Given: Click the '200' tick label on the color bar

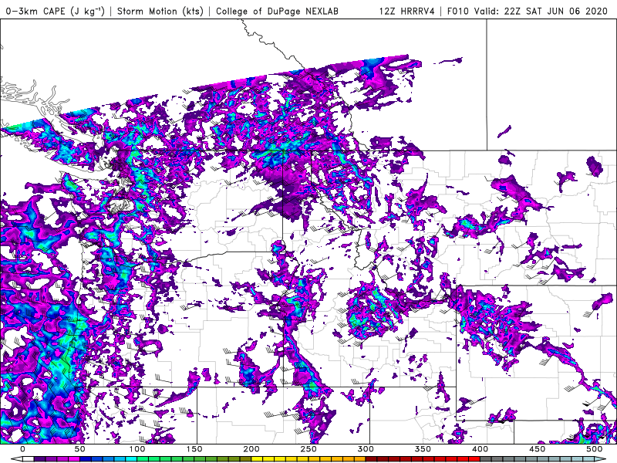Looking at the screenshot, I should [x=251, y=449].
